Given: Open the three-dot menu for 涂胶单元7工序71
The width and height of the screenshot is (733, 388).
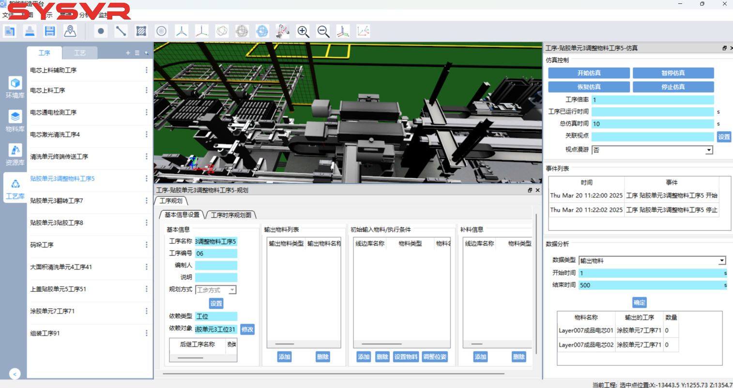Looking at the screenshot, I should [x=147, y=311].
